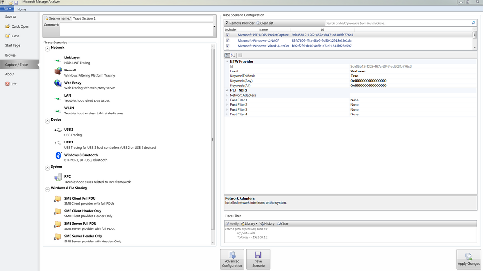483x271 pixels.
Task: Click the Save Scenario button
Action: pos(258,259)
